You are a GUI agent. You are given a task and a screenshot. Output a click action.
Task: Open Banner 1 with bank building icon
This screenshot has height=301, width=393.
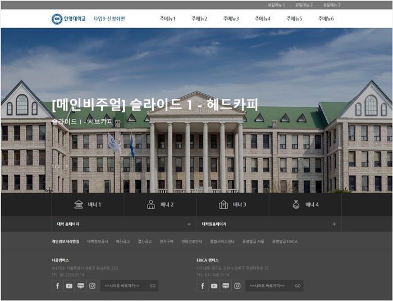(x=88, y=204)
